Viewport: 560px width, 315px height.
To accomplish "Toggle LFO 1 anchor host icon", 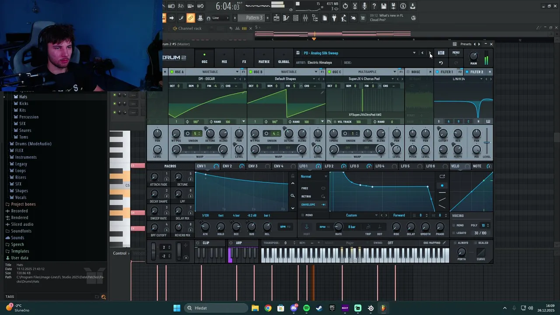I will click(x=307, y=227).
